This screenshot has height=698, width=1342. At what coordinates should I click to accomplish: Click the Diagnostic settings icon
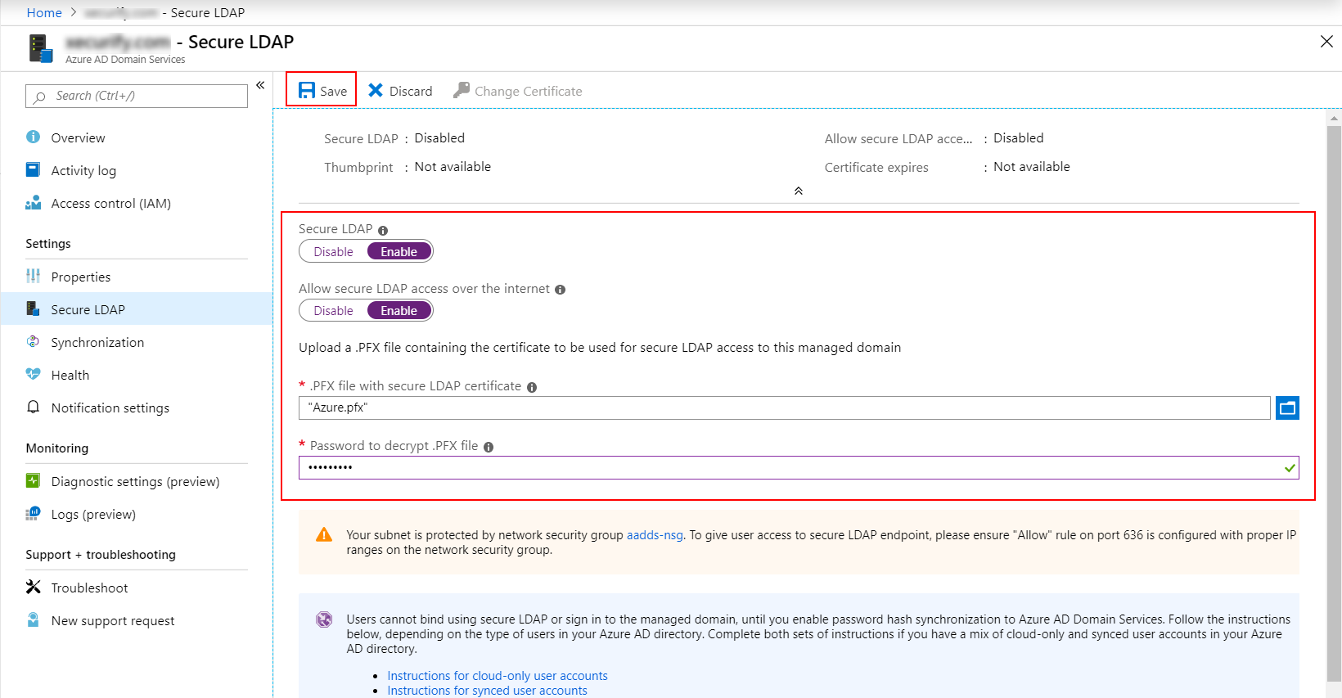pyautogui.click(x=33, y=480)
